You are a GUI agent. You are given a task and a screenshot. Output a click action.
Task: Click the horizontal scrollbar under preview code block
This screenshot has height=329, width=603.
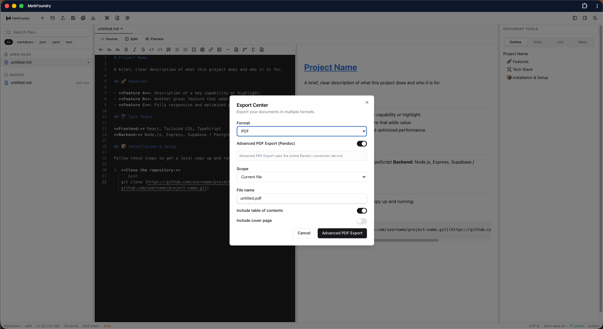click(406, 240)
